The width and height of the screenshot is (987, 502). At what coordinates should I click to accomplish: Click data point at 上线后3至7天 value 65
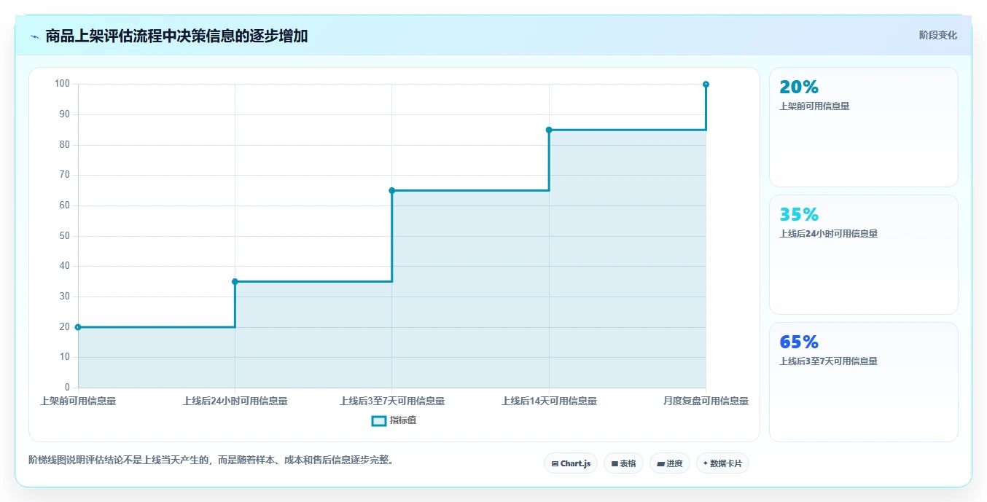pyautogui.click(x=392, y=190)
